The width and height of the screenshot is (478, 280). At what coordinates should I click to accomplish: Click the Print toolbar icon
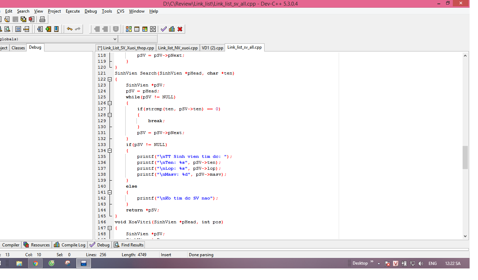42,19
